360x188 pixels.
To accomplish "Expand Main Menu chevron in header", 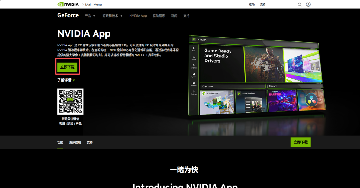I will point(83,5).
